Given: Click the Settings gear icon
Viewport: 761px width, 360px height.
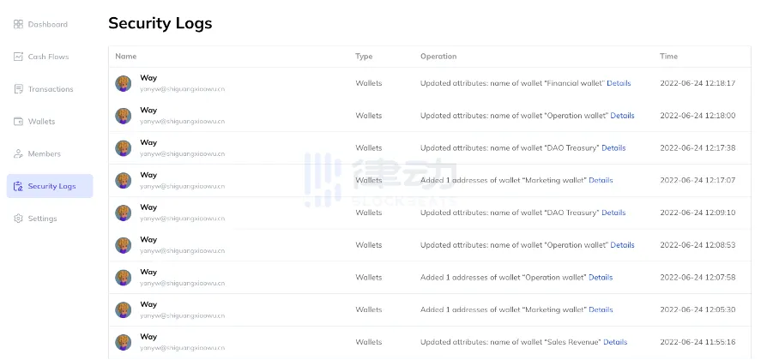Looking at the screenshot, I should point(19,219).
